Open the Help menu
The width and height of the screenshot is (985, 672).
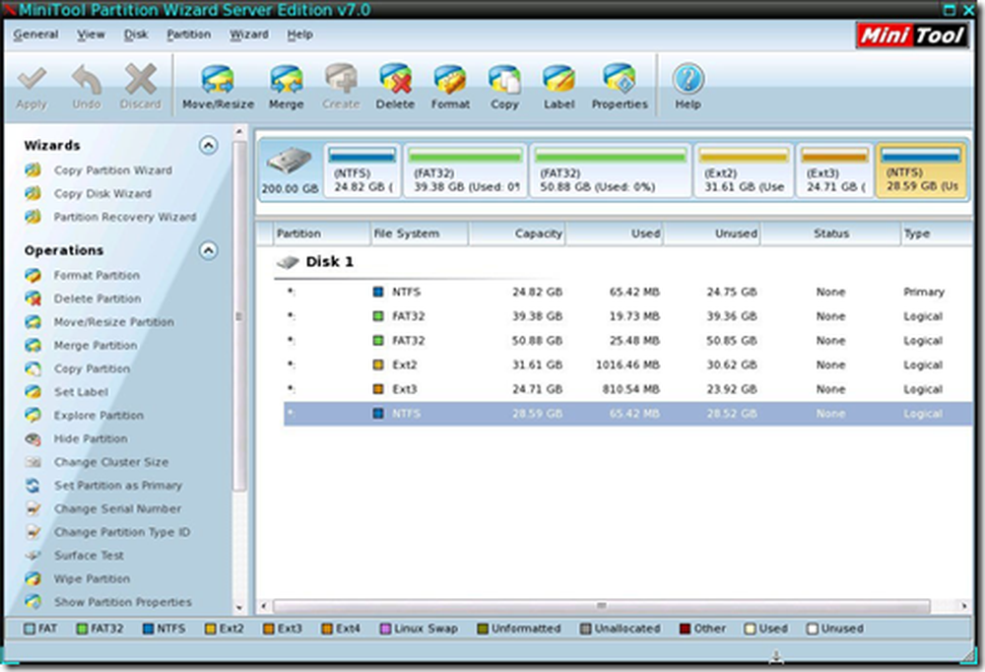pyautogui.click(x=299, y=34)
